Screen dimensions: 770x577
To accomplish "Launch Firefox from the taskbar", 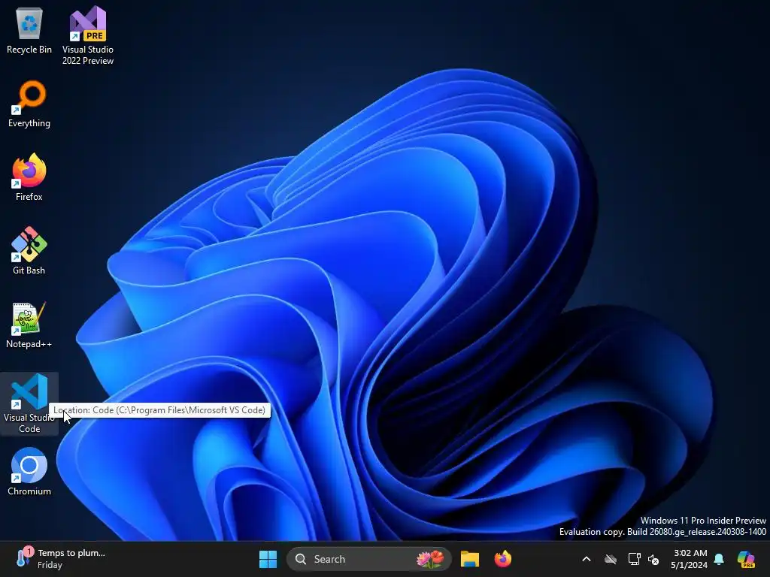I will point(503,559).
